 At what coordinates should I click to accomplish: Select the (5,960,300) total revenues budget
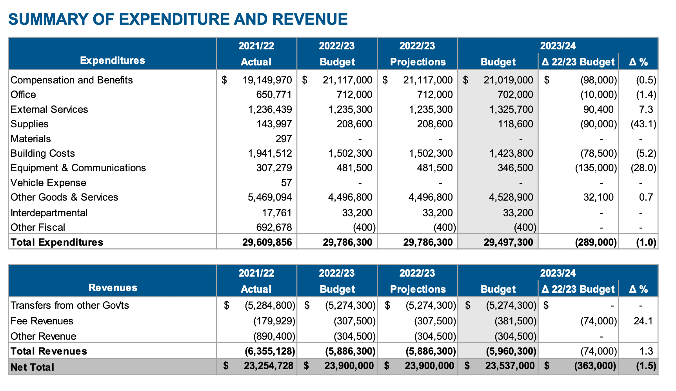511,351
